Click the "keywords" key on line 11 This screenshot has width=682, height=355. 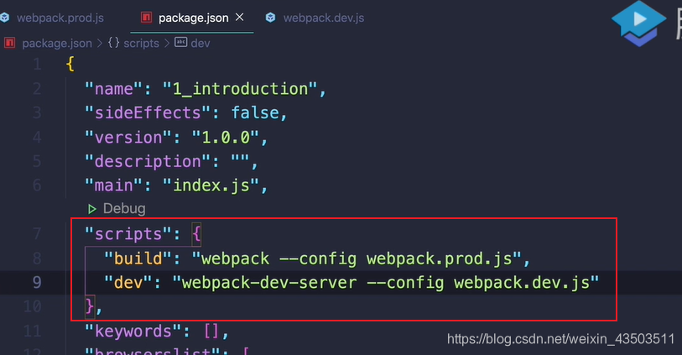tap(133, 332)
